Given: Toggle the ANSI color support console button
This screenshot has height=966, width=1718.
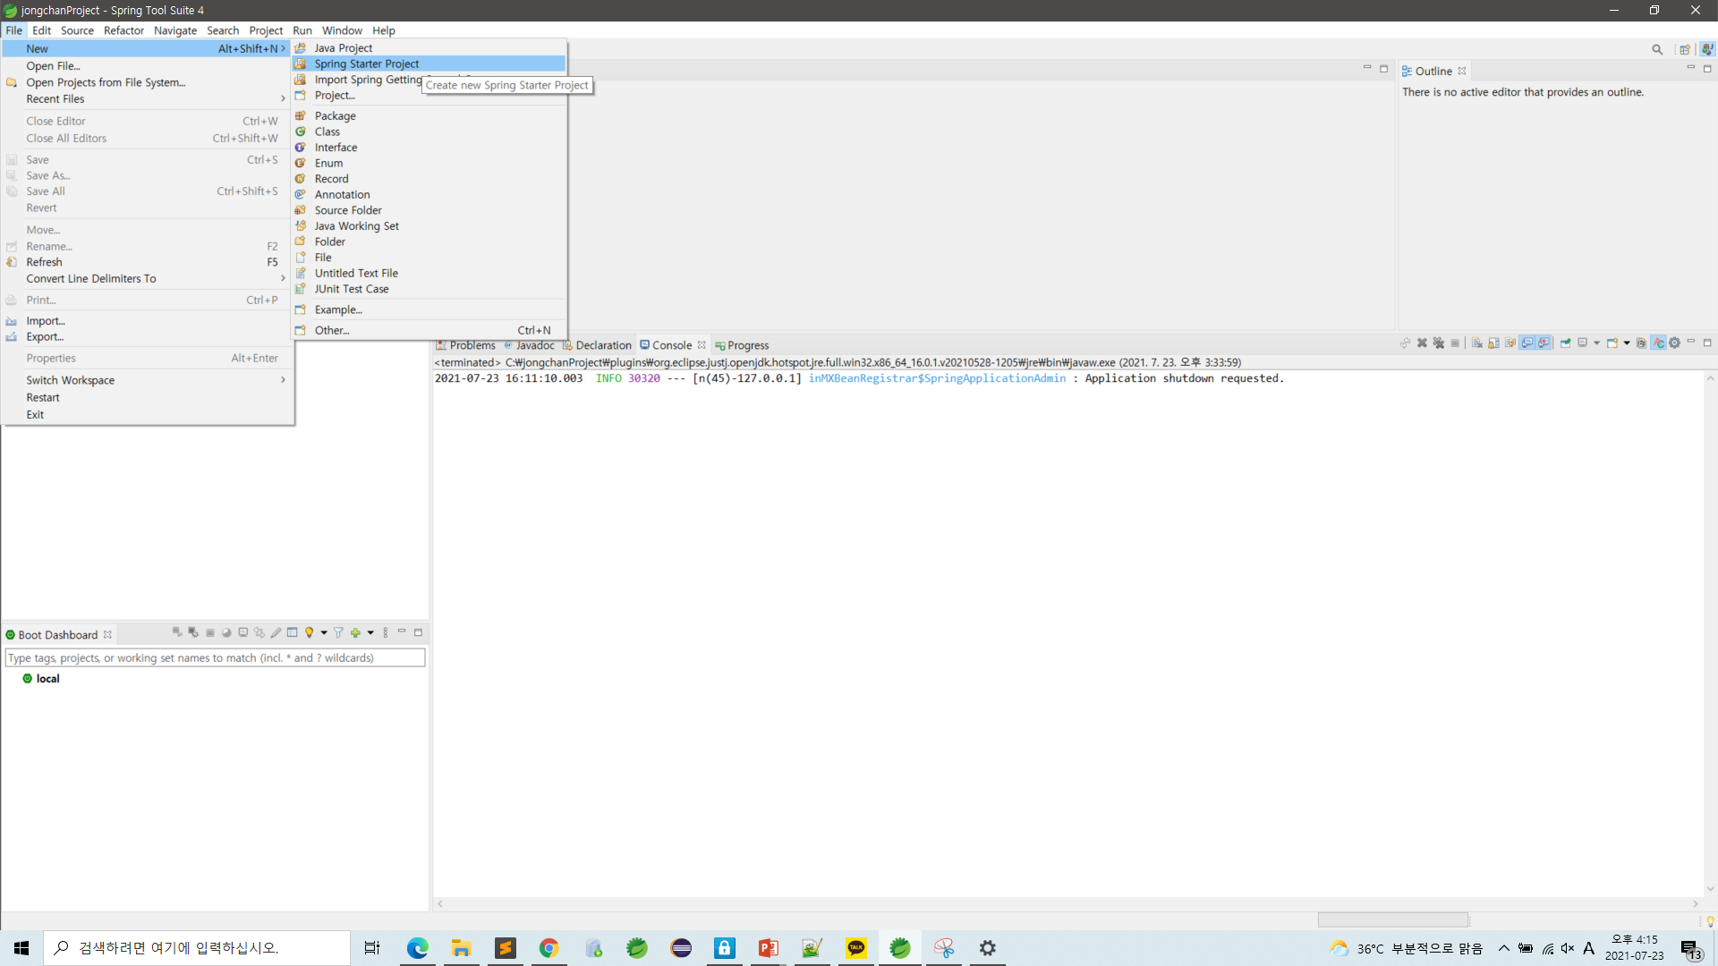Looking at the screenshot, I should tap(1658, 343).
